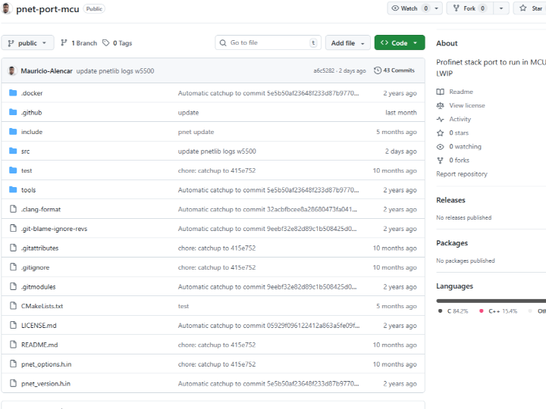Open the CMakeLists.txt file
This screenshot has width=546, height=409.
[x=42, y=306]
